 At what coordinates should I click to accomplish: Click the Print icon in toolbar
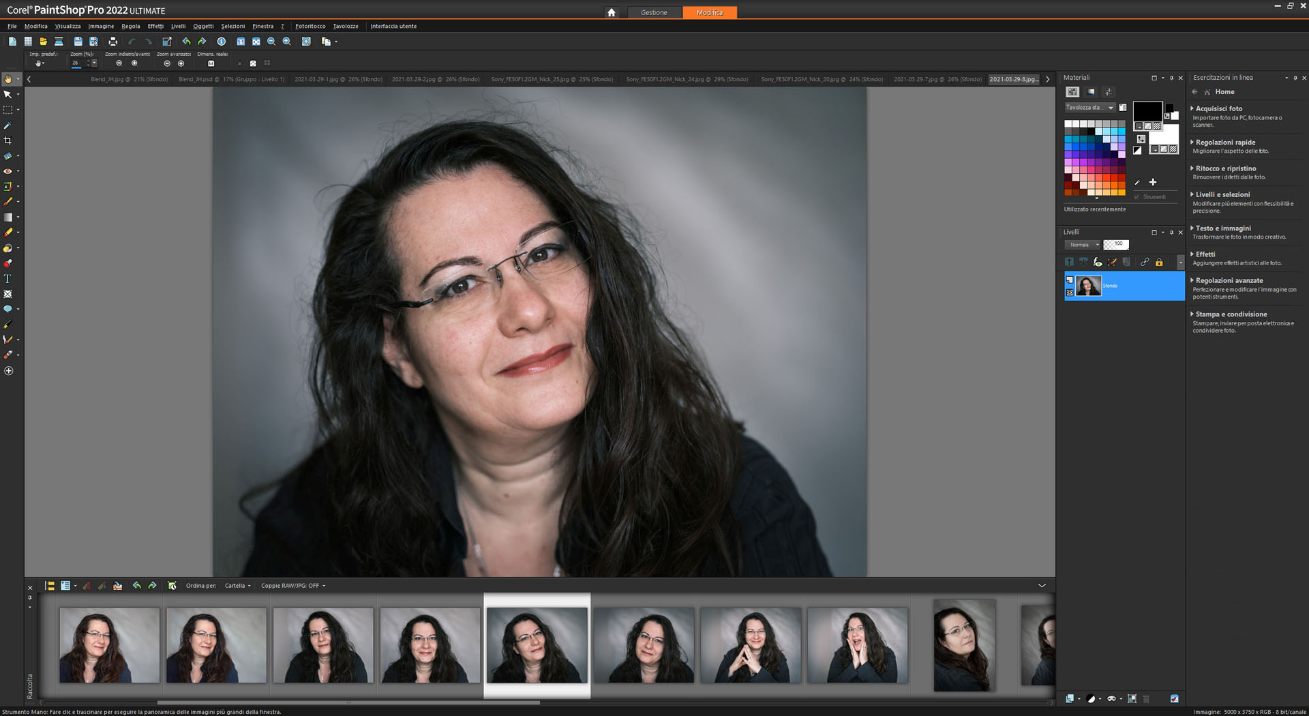(x=113, y=42)
